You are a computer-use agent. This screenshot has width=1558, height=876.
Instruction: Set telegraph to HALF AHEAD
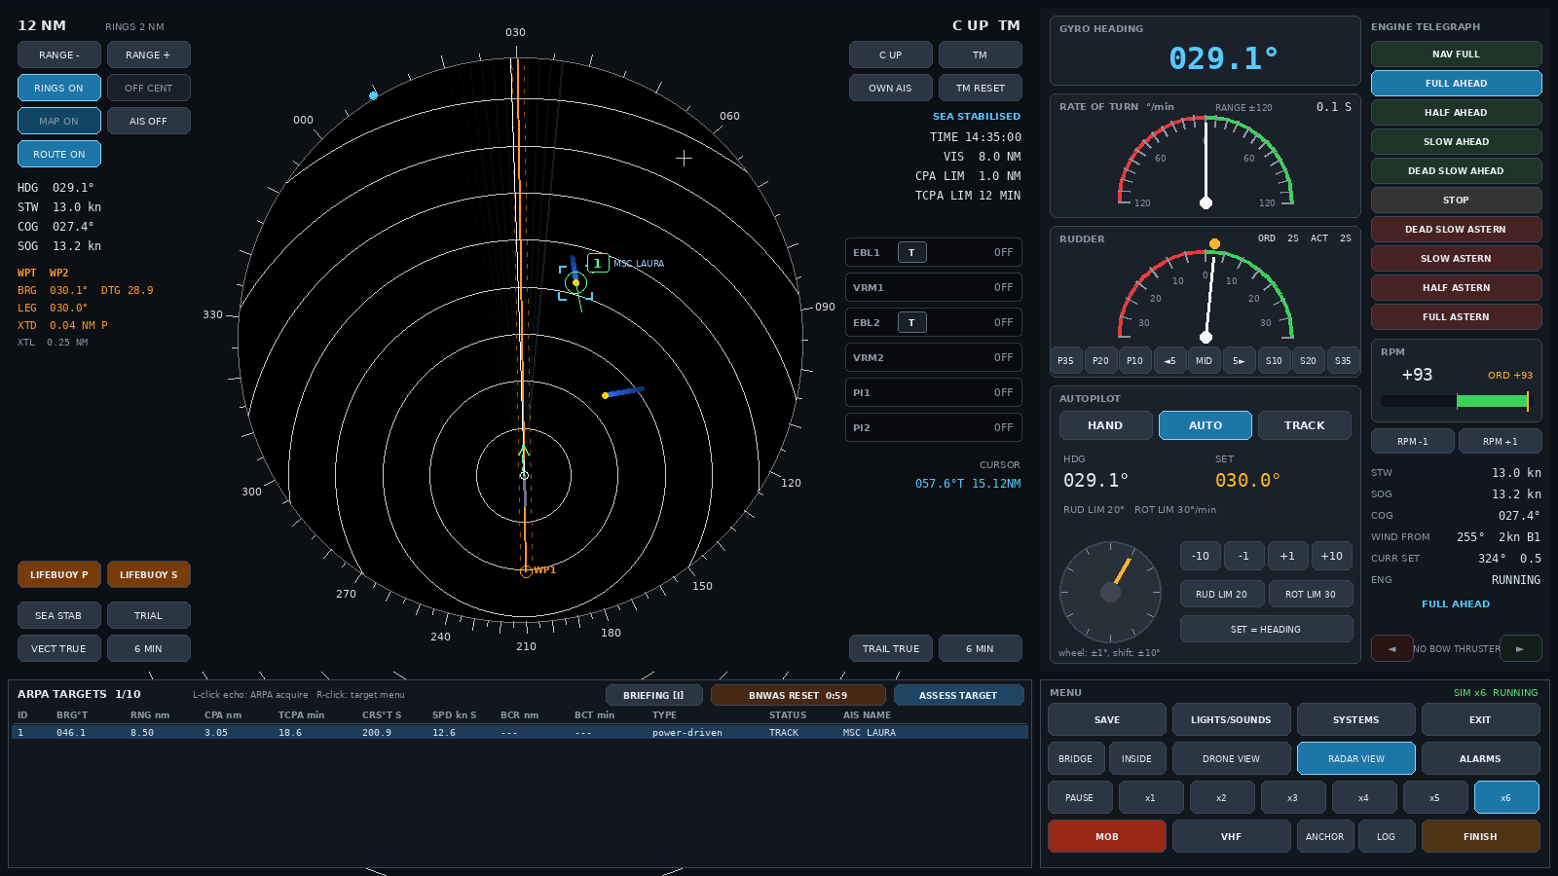[1456, 112]
